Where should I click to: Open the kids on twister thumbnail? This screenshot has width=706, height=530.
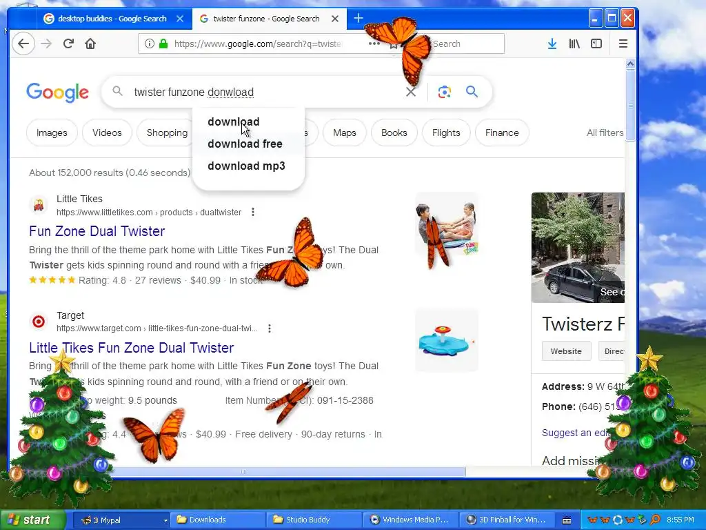447,224
